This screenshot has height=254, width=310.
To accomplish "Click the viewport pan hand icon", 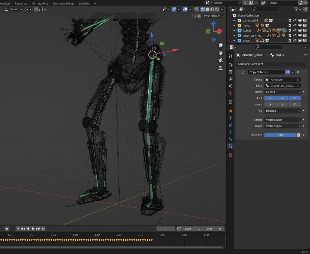I will (220, 53).
